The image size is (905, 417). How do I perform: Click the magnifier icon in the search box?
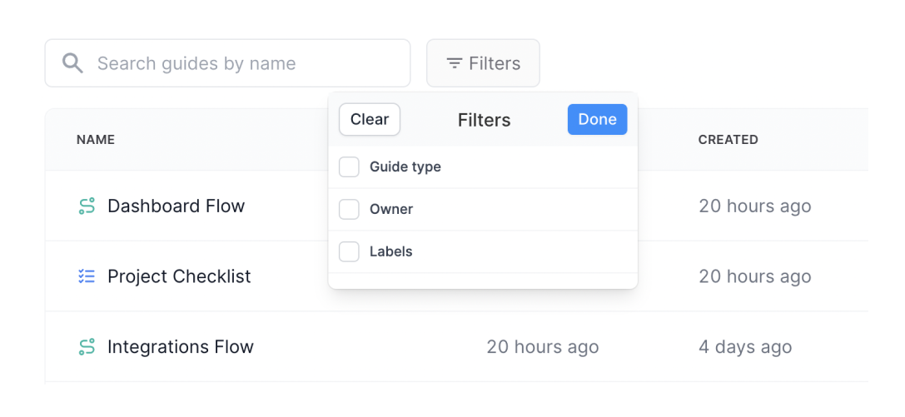click(73, 63)
